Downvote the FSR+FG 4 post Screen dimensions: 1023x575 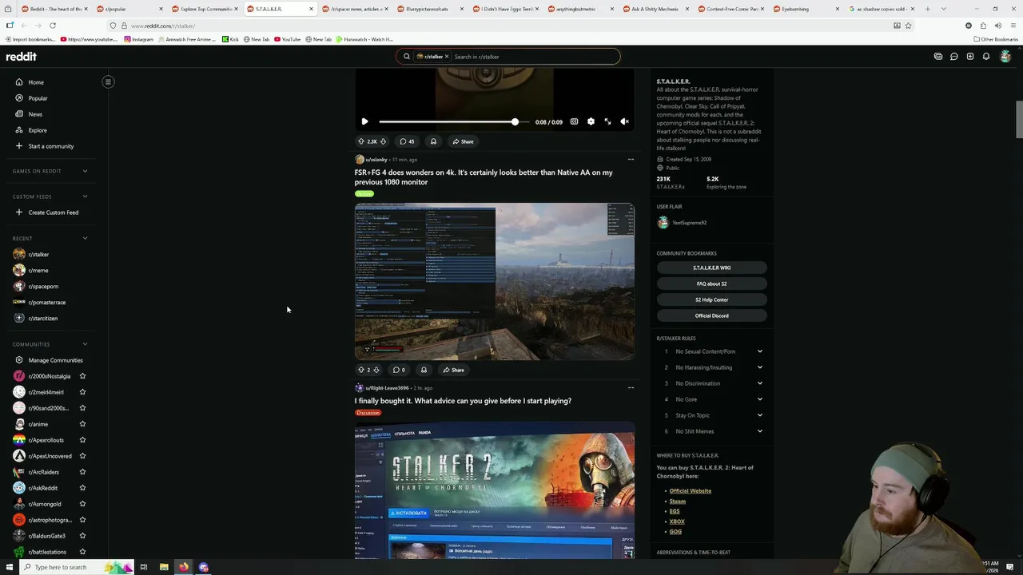pyautogui.click(x=376, y=370)
